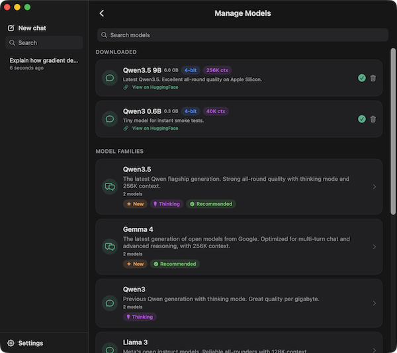Click the Qwen3 0.6B model name

[142, 111]
